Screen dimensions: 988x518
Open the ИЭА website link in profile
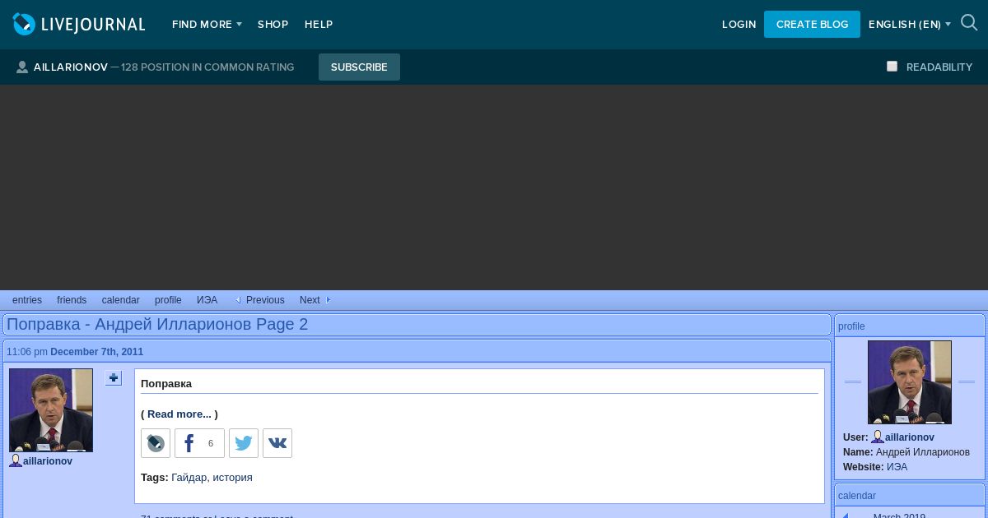tap(897, 467)
